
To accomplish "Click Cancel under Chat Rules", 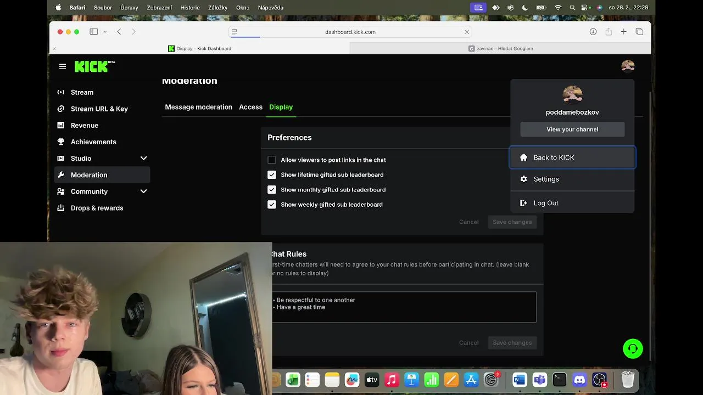I will tap(468, 343).
